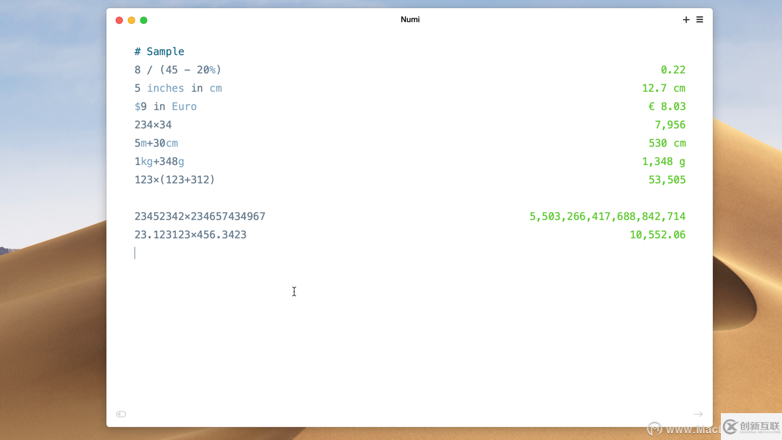Viewport: 782px width, 440px height.
Task: Click the expression '5m+30cm'
Action: tap(156, 143)
